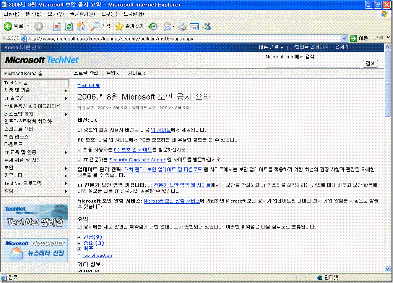Open the 빠른 연결 quick links dropdown

coord(271,47)
